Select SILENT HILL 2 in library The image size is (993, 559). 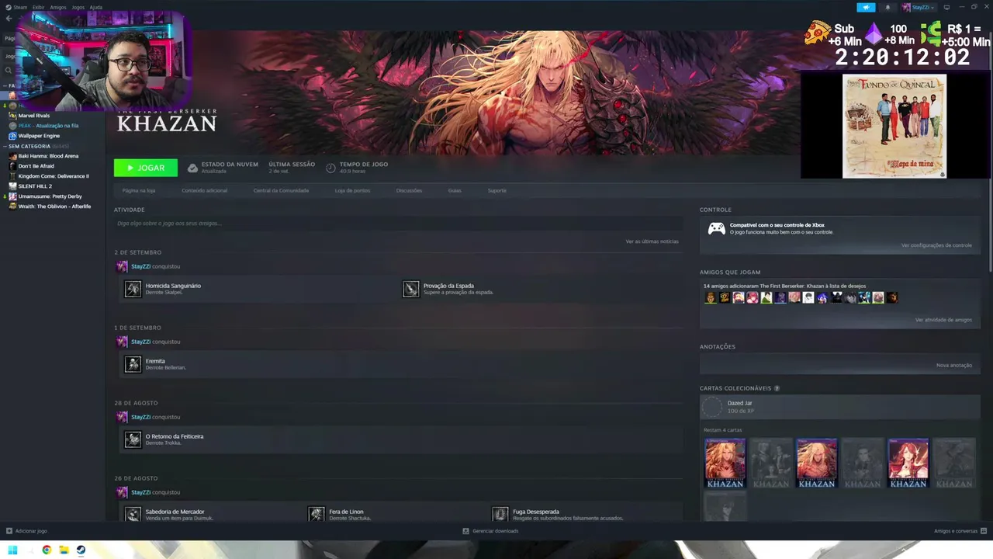pos(35,186)
